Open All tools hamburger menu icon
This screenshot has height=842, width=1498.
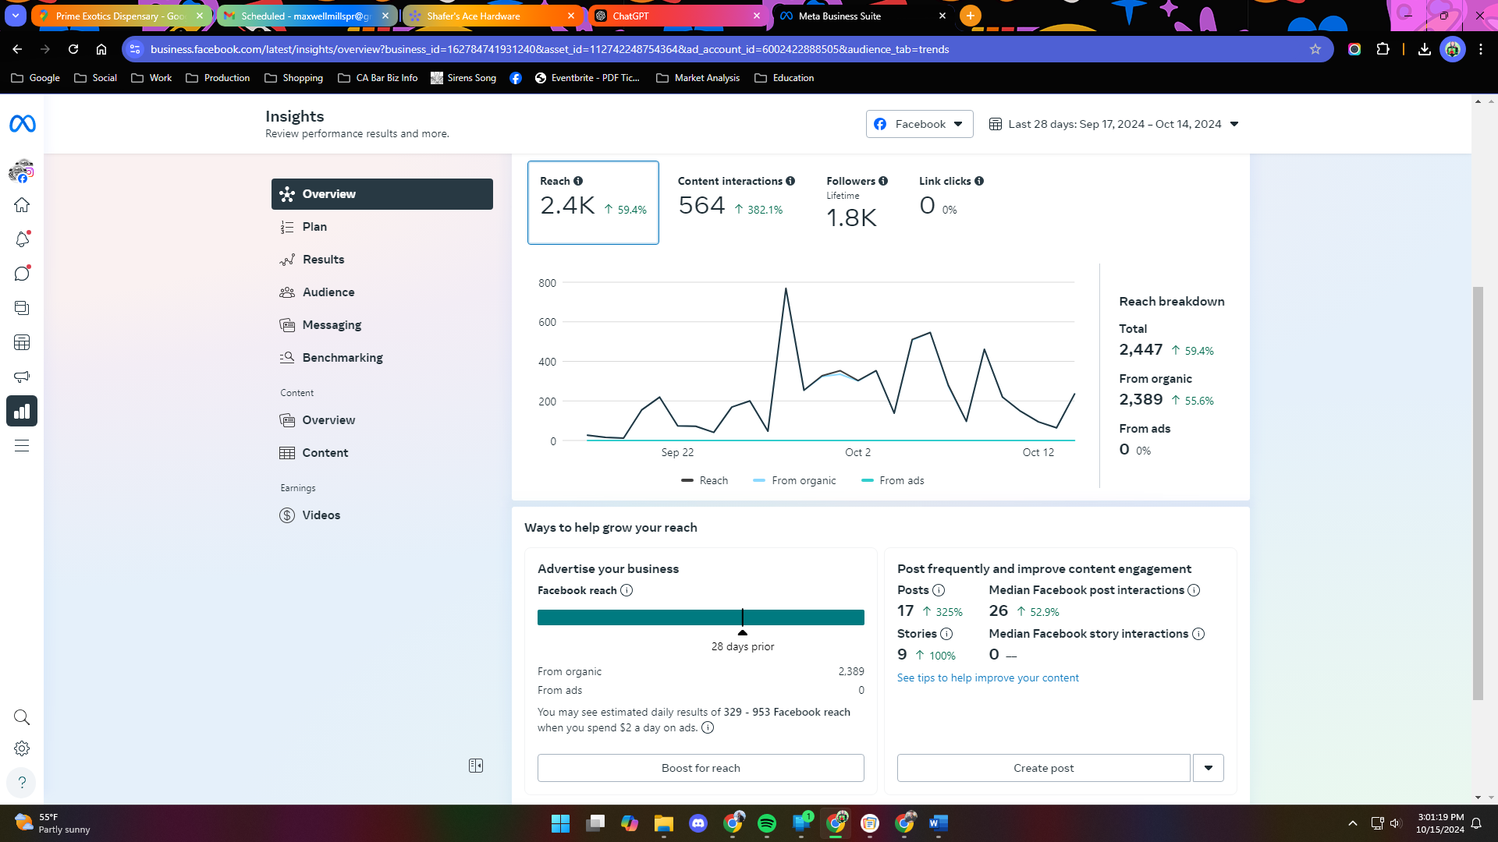pyautogui.click(x=22, y=446)
